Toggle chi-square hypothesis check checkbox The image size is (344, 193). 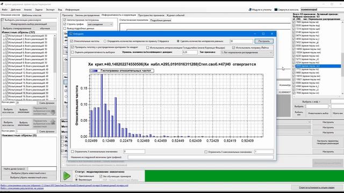pos(73,47)
